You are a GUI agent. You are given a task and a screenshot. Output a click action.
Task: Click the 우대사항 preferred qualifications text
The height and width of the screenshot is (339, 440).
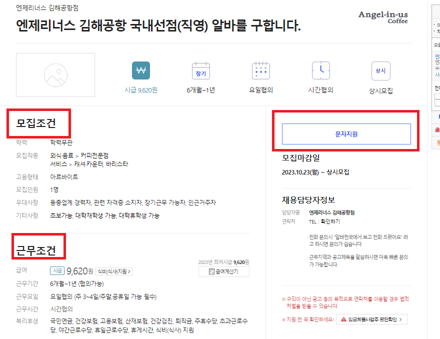pyautogui.click(x=133, y=202)
